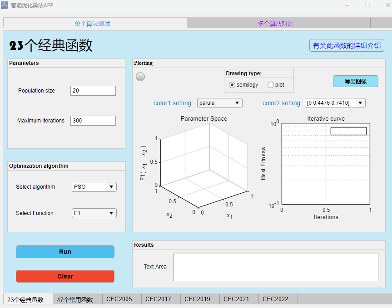Click the blue Run button
Viewport: 392px width, 308px height.
tap(65, 252)
